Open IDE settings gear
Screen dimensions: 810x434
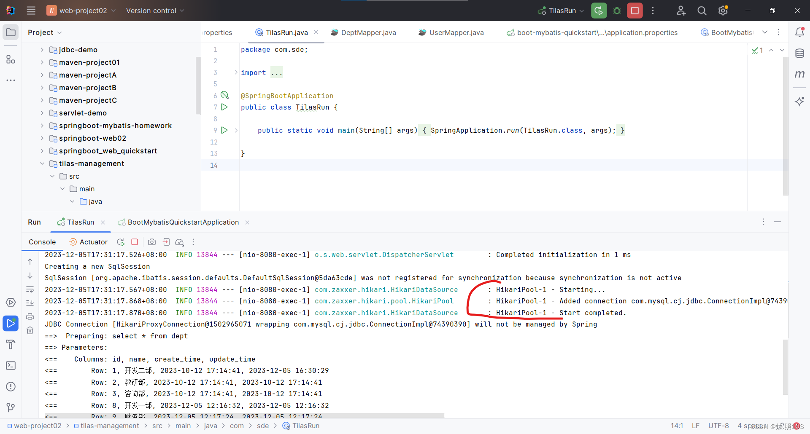point(723,11)
